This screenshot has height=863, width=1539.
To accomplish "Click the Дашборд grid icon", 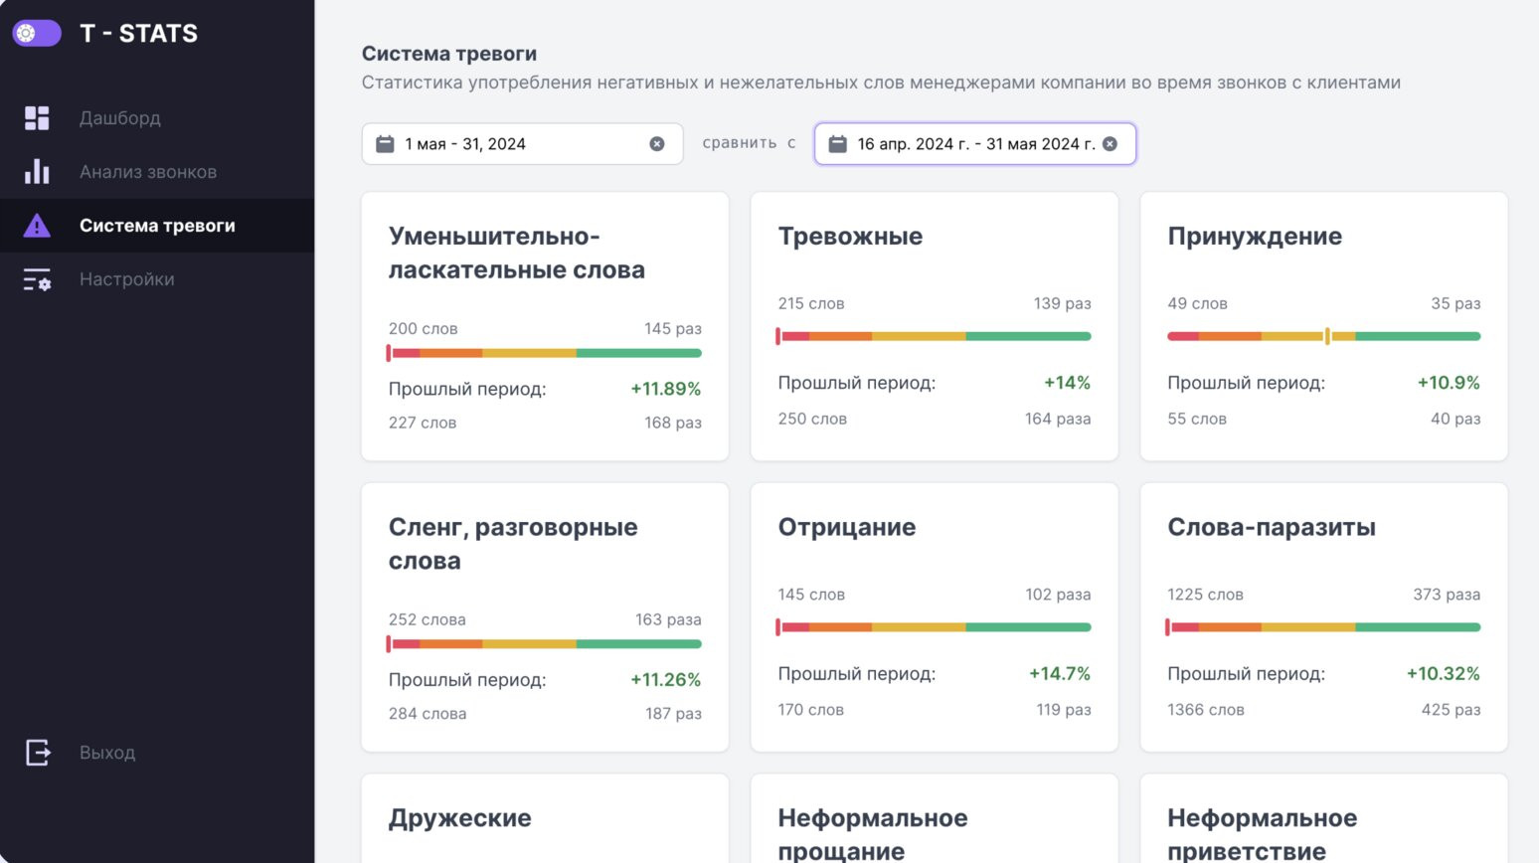I will pyautogui.click(x=37, y=118).
